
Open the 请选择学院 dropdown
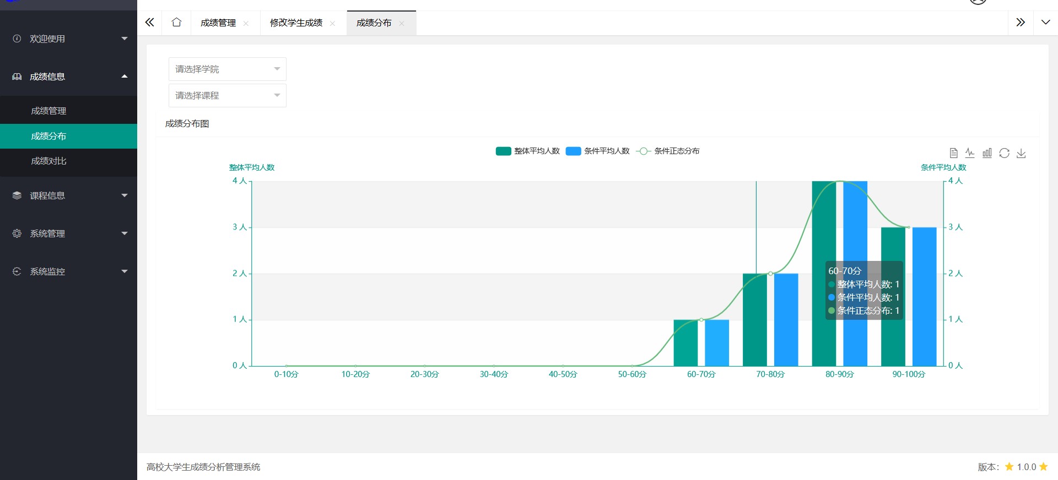(228, 69)
